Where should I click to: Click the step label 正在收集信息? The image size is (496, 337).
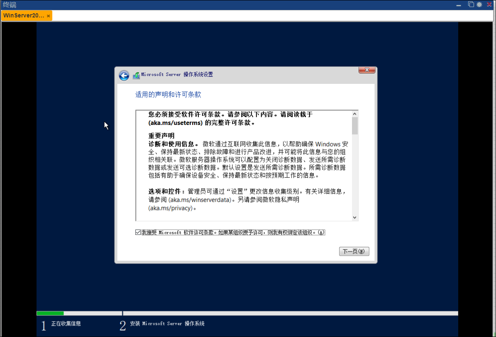(66, 323)
